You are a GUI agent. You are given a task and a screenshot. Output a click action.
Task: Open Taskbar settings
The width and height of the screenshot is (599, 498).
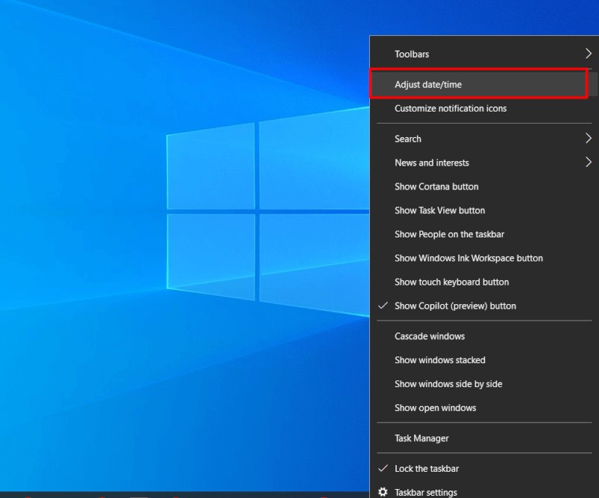pos(484,491)
